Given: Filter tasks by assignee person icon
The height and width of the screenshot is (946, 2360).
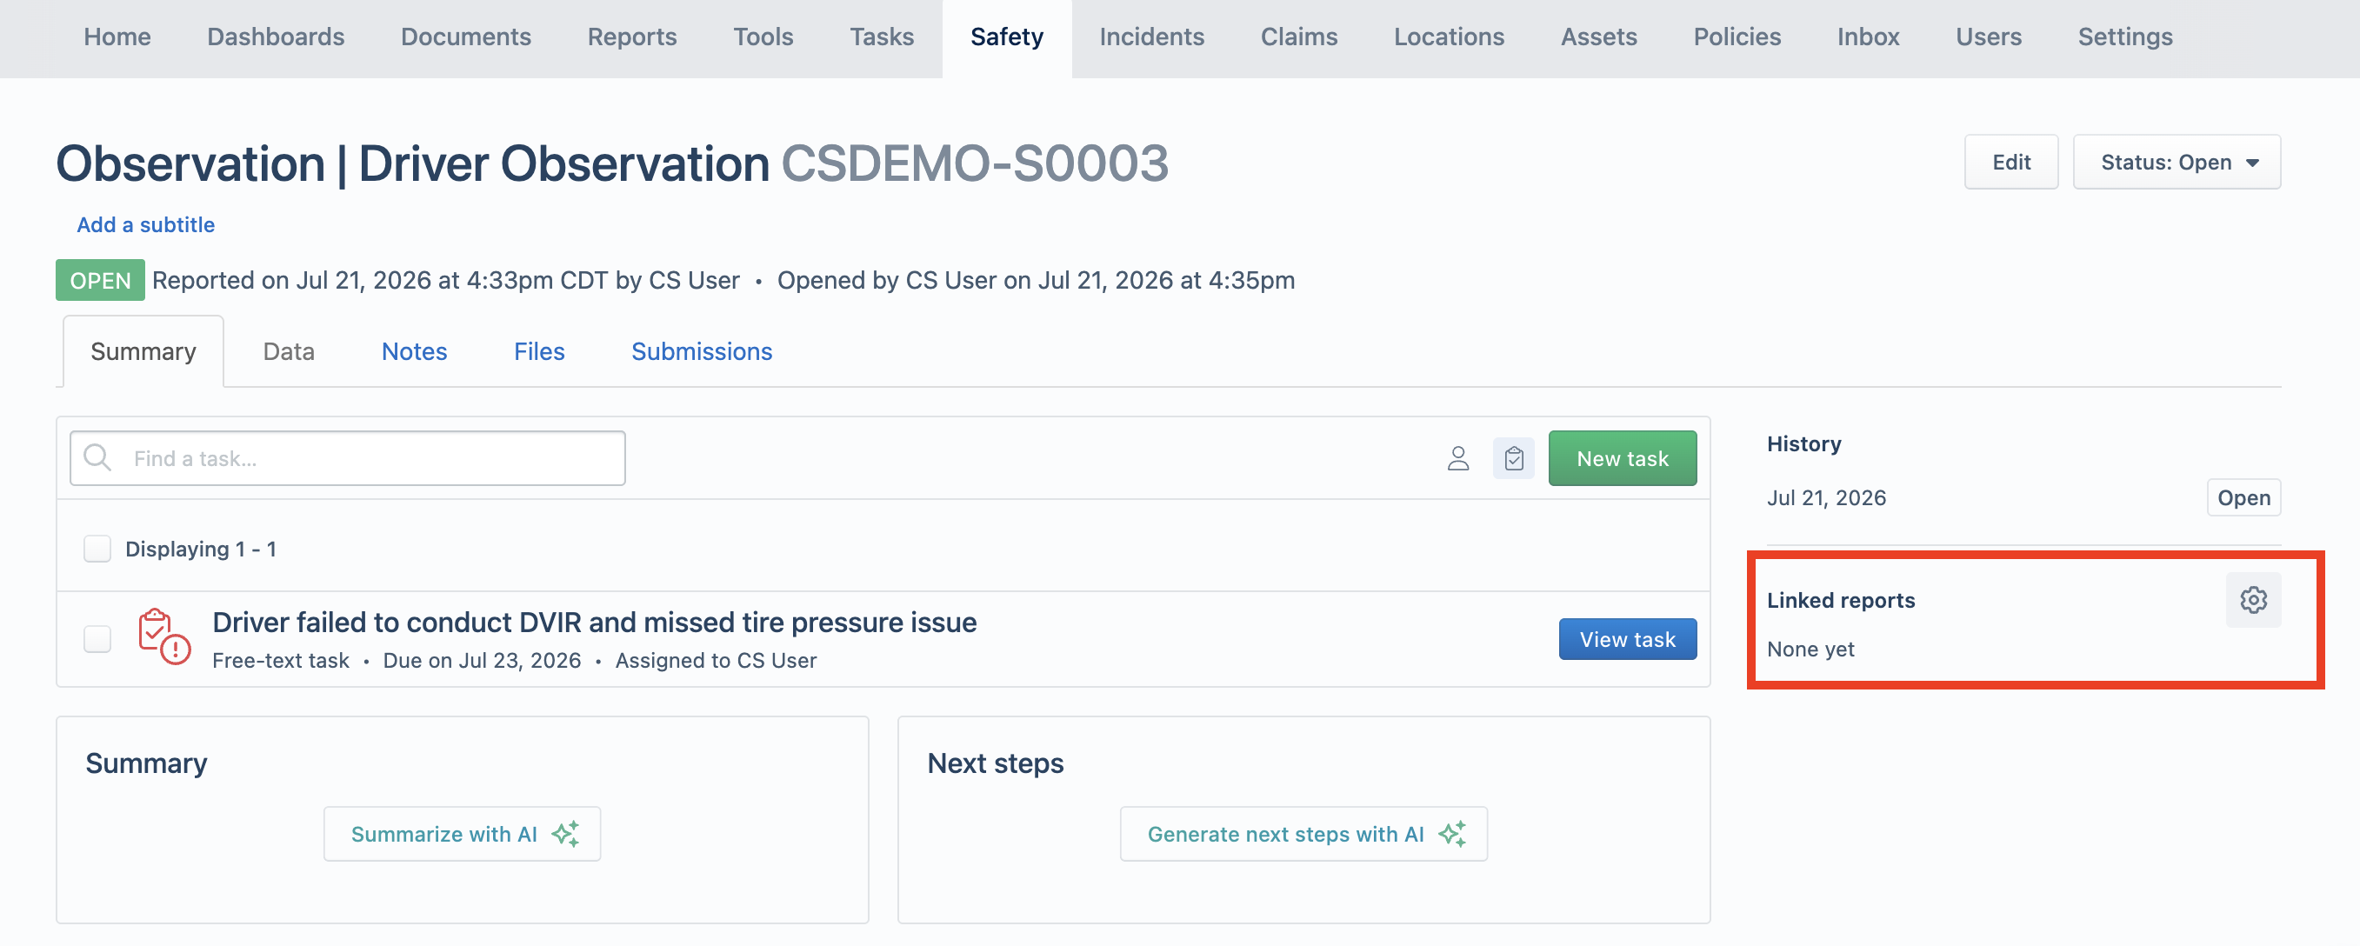Looking at the screenshot, I should [1457, 458].
